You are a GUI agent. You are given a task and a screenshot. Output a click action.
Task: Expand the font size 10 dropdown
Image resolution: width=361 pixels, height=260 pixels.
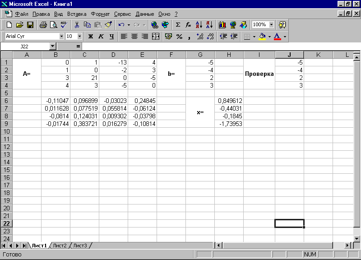(79, 37)
